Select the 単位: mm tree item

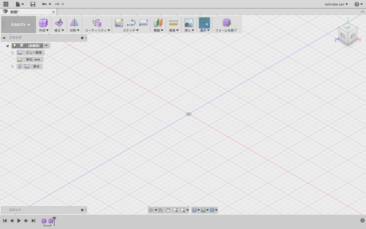tap(33, 59)
